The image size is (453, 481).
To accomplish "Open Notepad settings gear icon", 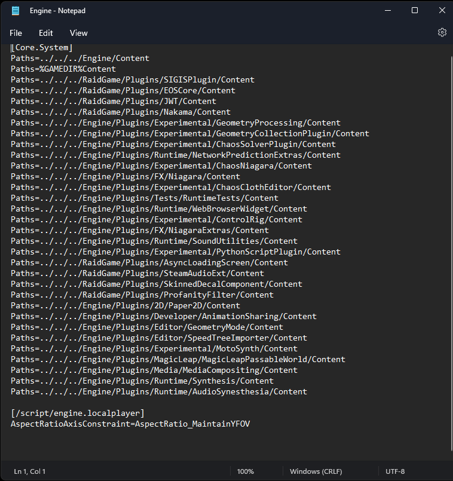I will pos(442,32).
